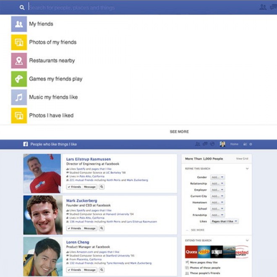Click the music note icon
The height and width of the screenshot is (277, 277).
pyautogui.click(x=19, y=97)
